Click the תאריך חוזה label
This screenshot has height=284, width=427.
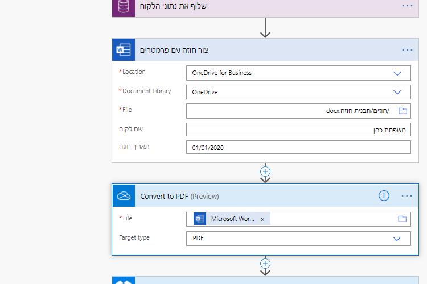click(134, 147)
